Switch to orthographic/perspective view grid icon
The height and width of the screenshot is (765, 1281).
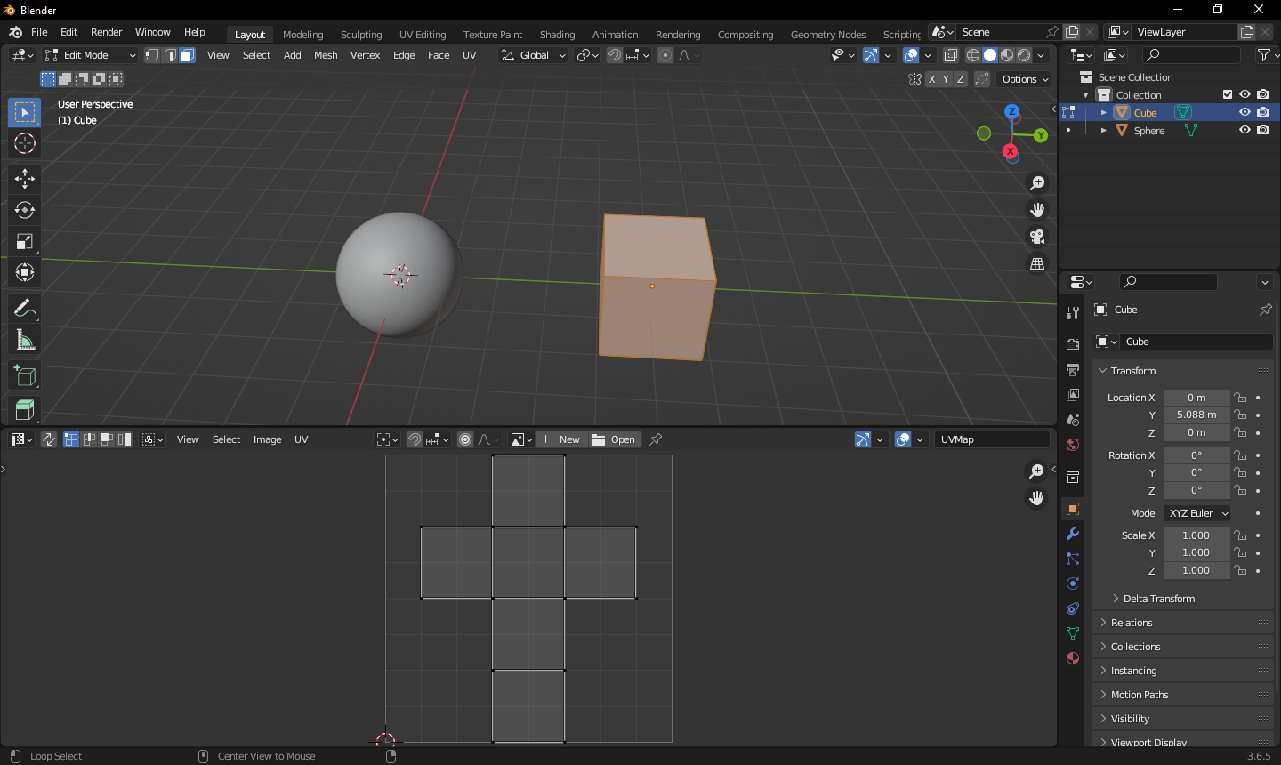[x=1037, y=263]
